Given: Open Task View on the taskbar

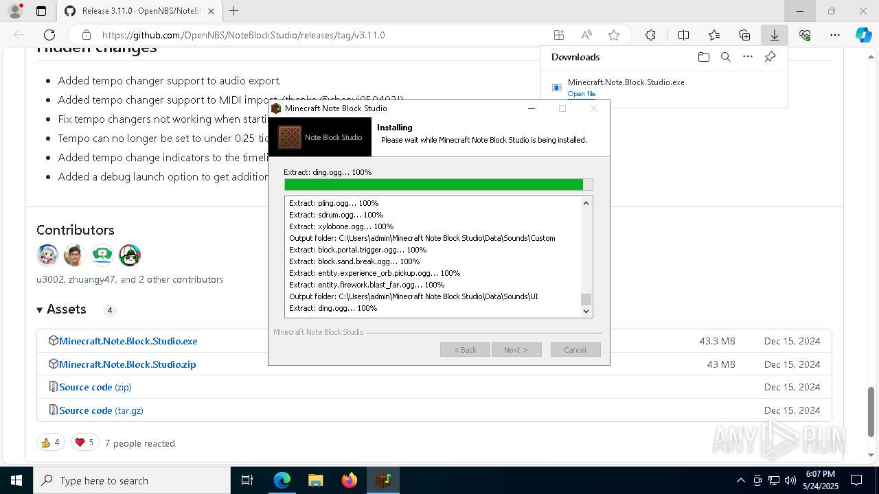Looking at the screenshot, I should point(247,480).
